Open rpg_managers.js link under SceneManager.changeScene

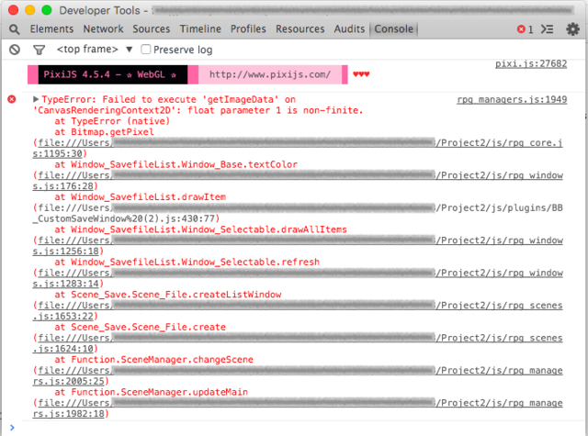[x=298, y=376]
